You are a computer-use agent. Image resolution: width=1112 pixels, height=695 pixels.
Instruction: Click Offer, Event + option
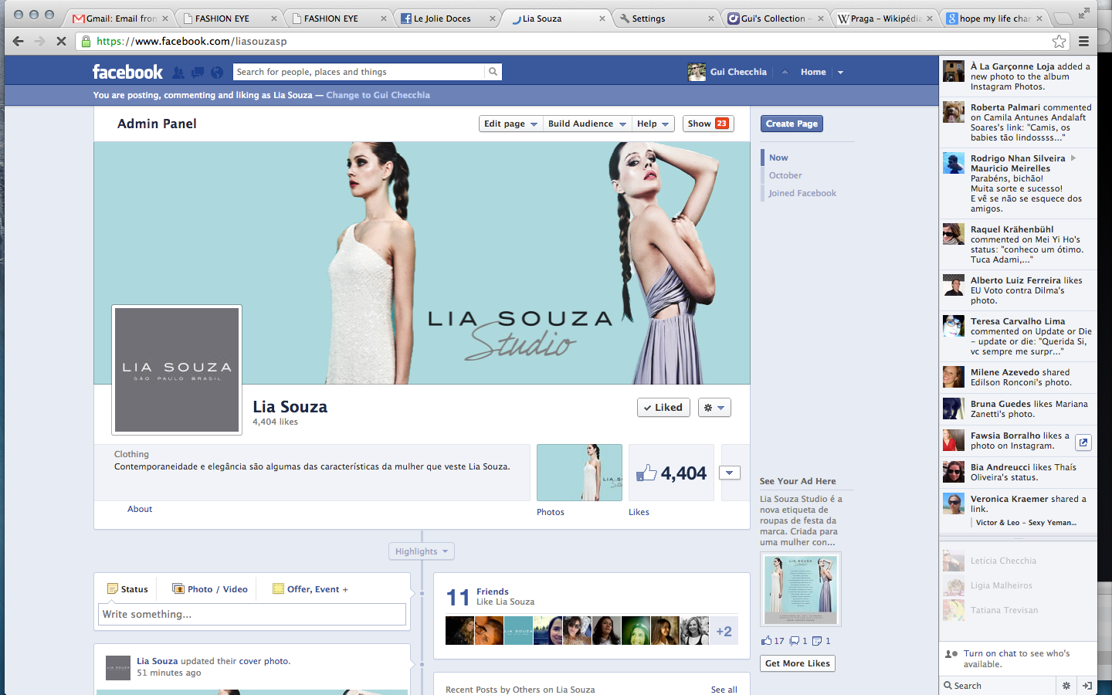click(x=310, y=589)
